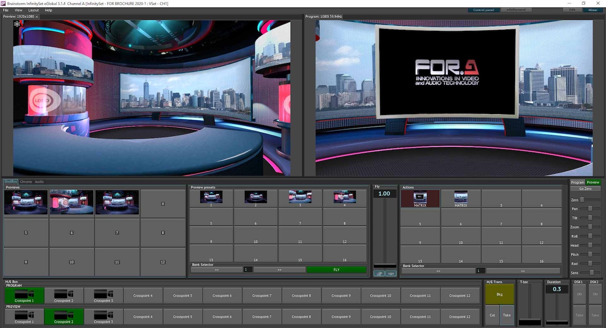The image size is (606, 328).
Task: Toggle the green FLY button
Action: click(336, 270)
